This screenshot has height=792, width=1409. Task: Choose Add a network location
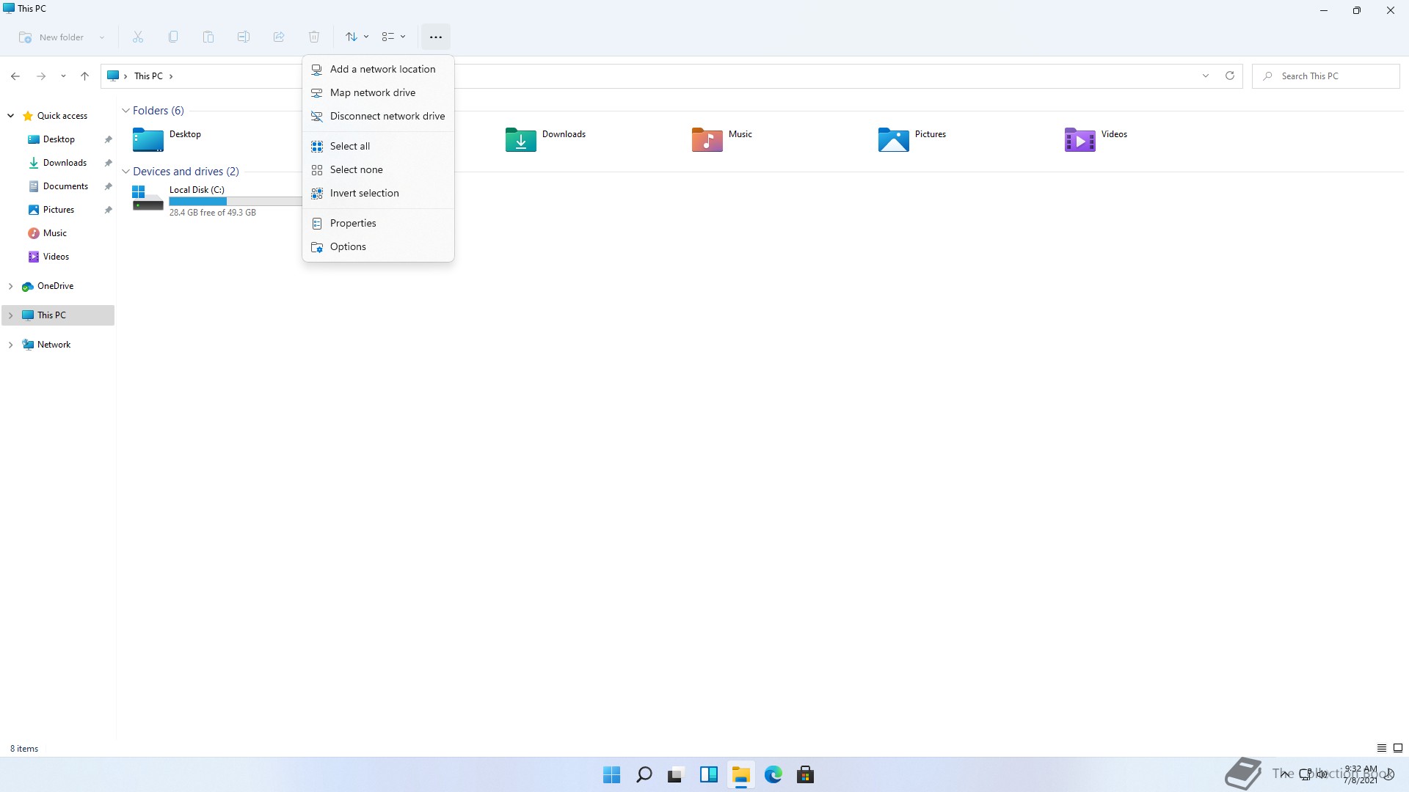(x=378, y=69)
